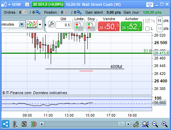The image size is (171, 130).
Task: Click the Limite order icon
Action: 79,26
